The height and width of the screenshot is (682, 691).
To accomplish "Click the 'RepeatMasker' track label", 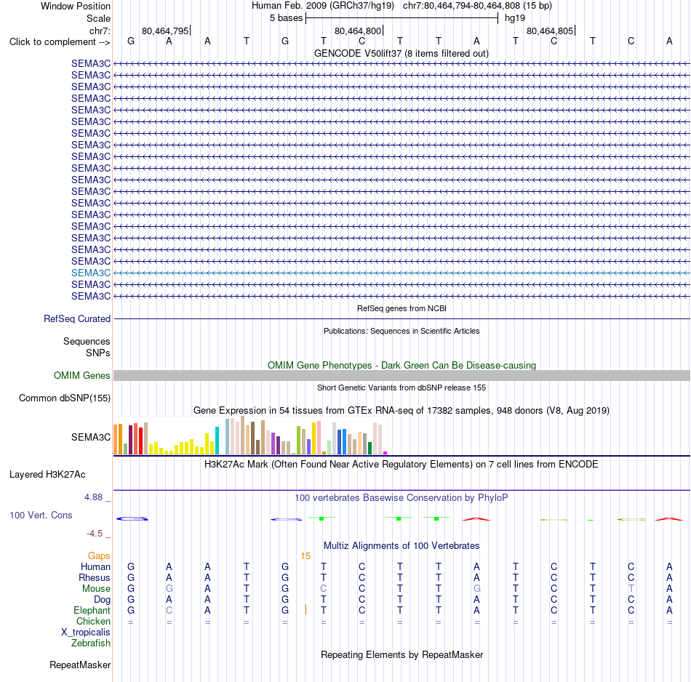I will pyautogui.click(x=80, y=665).
